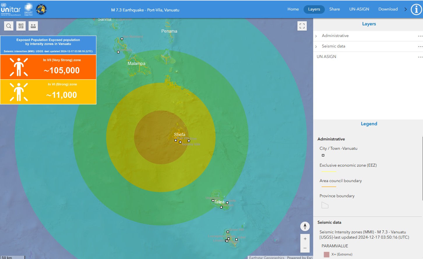Open the basemap gallery tool

point(21,26)
